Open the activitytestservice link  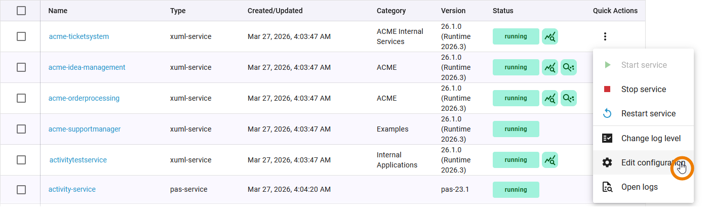pos(78,160)
